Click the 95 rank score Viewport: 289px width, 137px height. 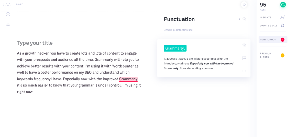click(x=263, y=5)
